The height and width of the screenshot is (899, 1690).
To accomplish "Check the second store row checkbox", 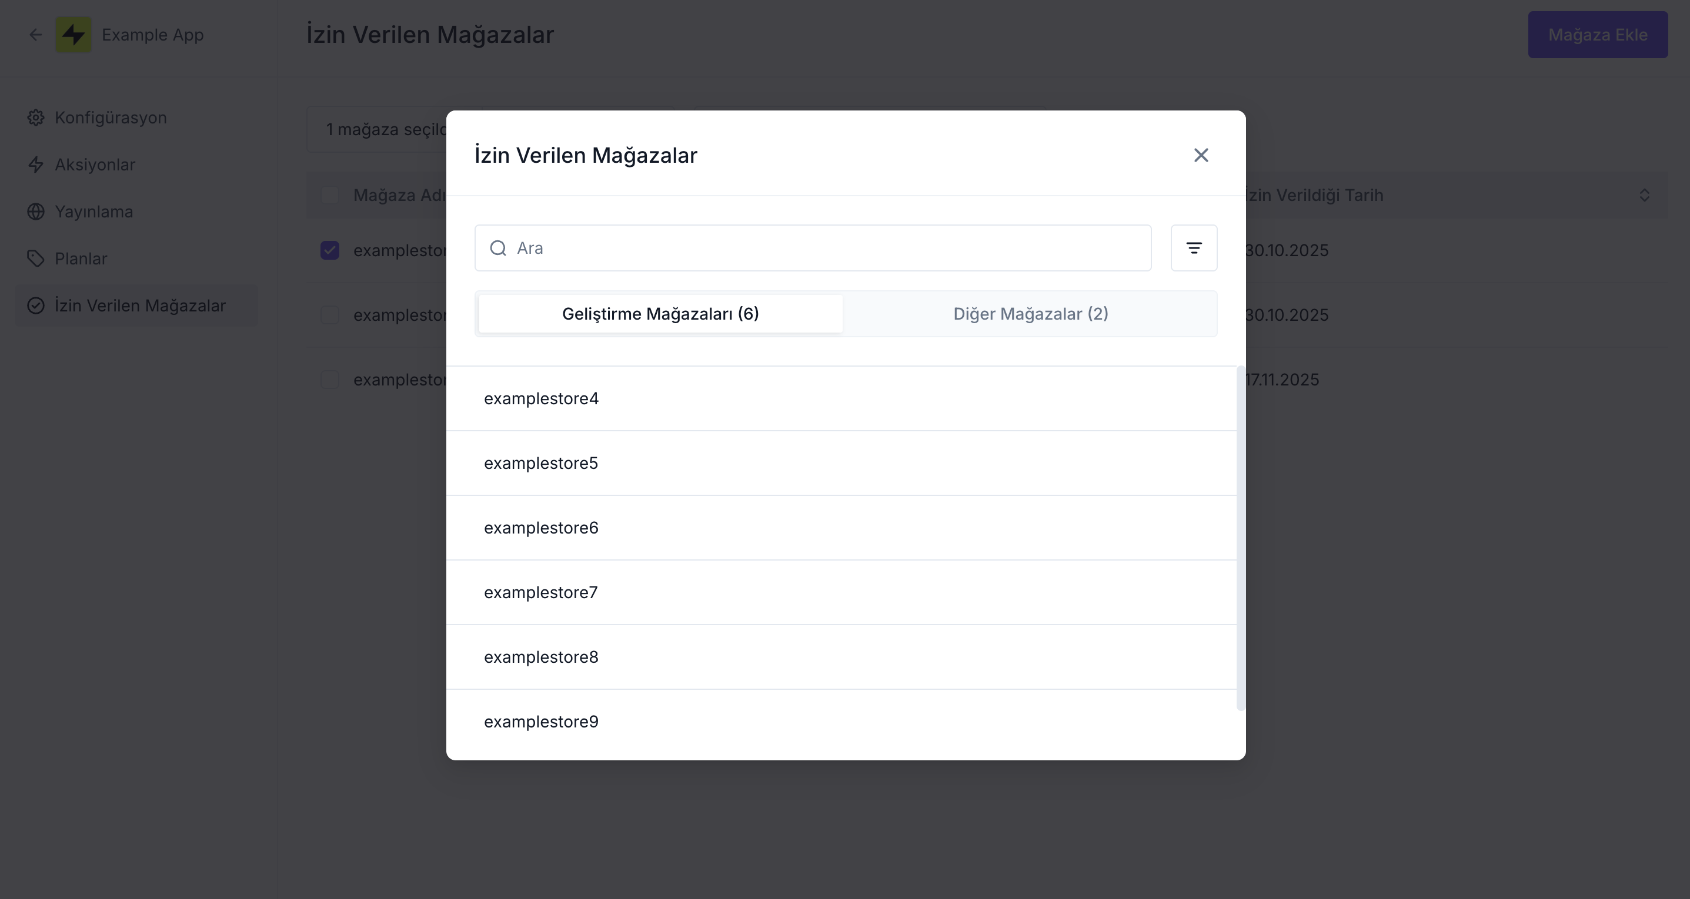I will [330, 315].
